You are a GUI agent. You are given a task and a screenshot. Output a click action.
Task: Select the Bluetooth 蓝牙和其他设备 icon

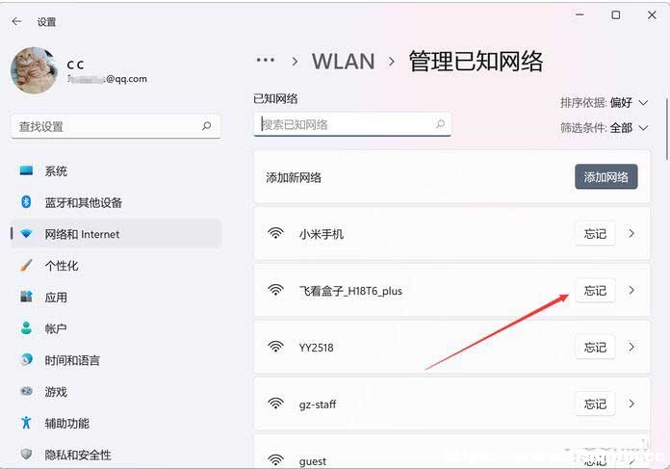tap(26, 202)
